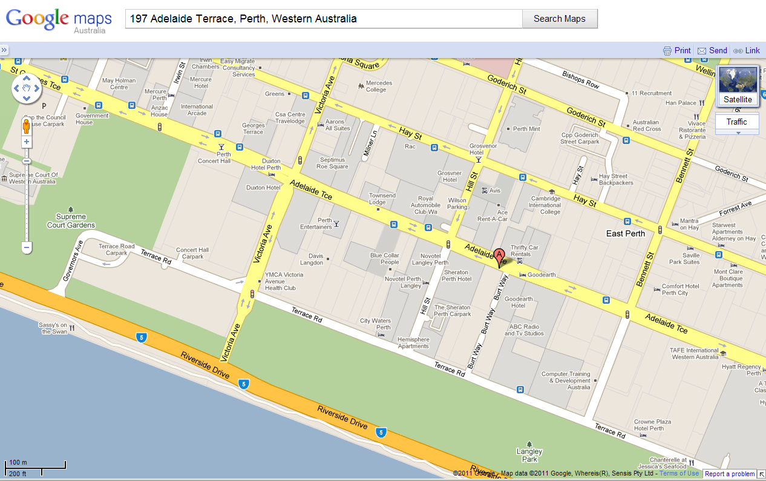Click the YMCA Victoria Avenue Health Club label

(284, 281)
